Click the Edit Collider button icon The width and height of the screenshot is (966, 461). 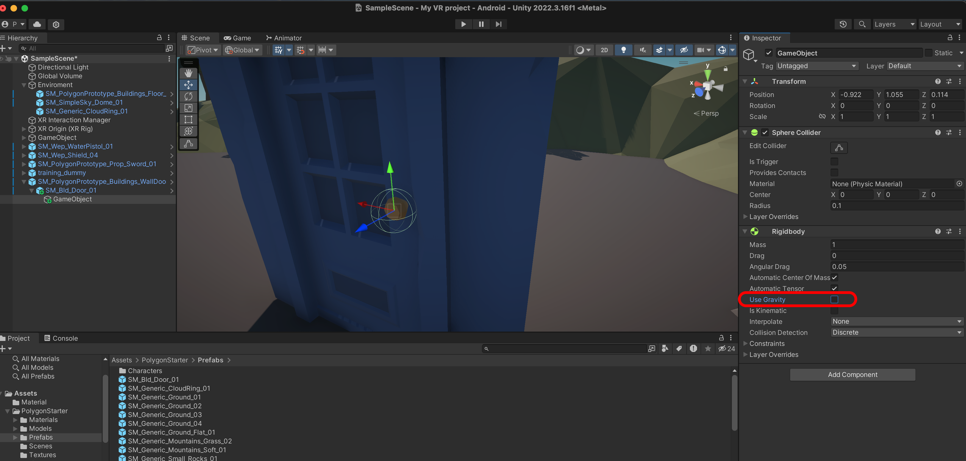click(x=839, y=148)
